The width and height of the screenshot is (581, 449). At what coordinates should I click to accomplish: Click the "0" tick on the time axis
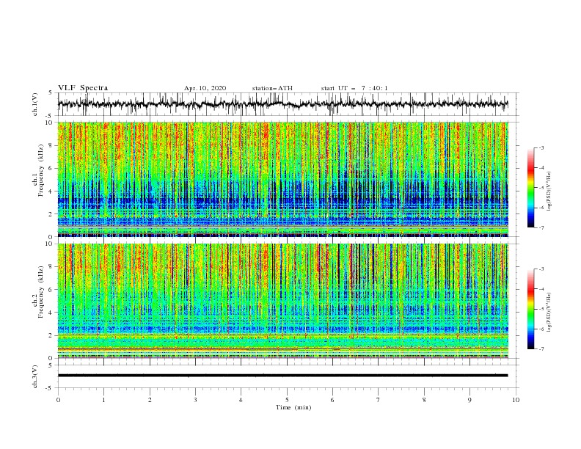(58, 400)
